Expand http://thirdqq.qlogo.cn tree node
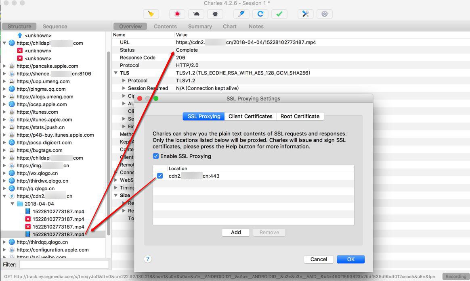470x281 pixels. click(4, 242)
